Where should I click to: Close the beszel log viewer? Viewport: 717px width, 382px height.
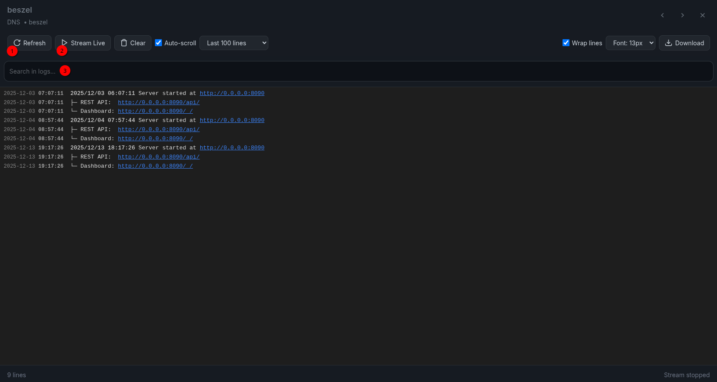click(702, 15)
